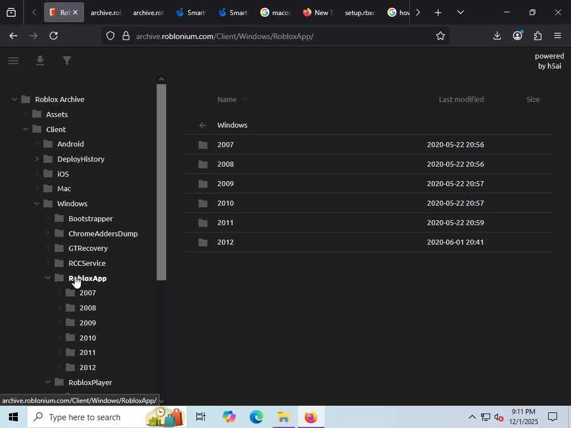This screenshot has width=571, height=428.
Task: Open Windows Start menu
Action: [x=13, y=417]
